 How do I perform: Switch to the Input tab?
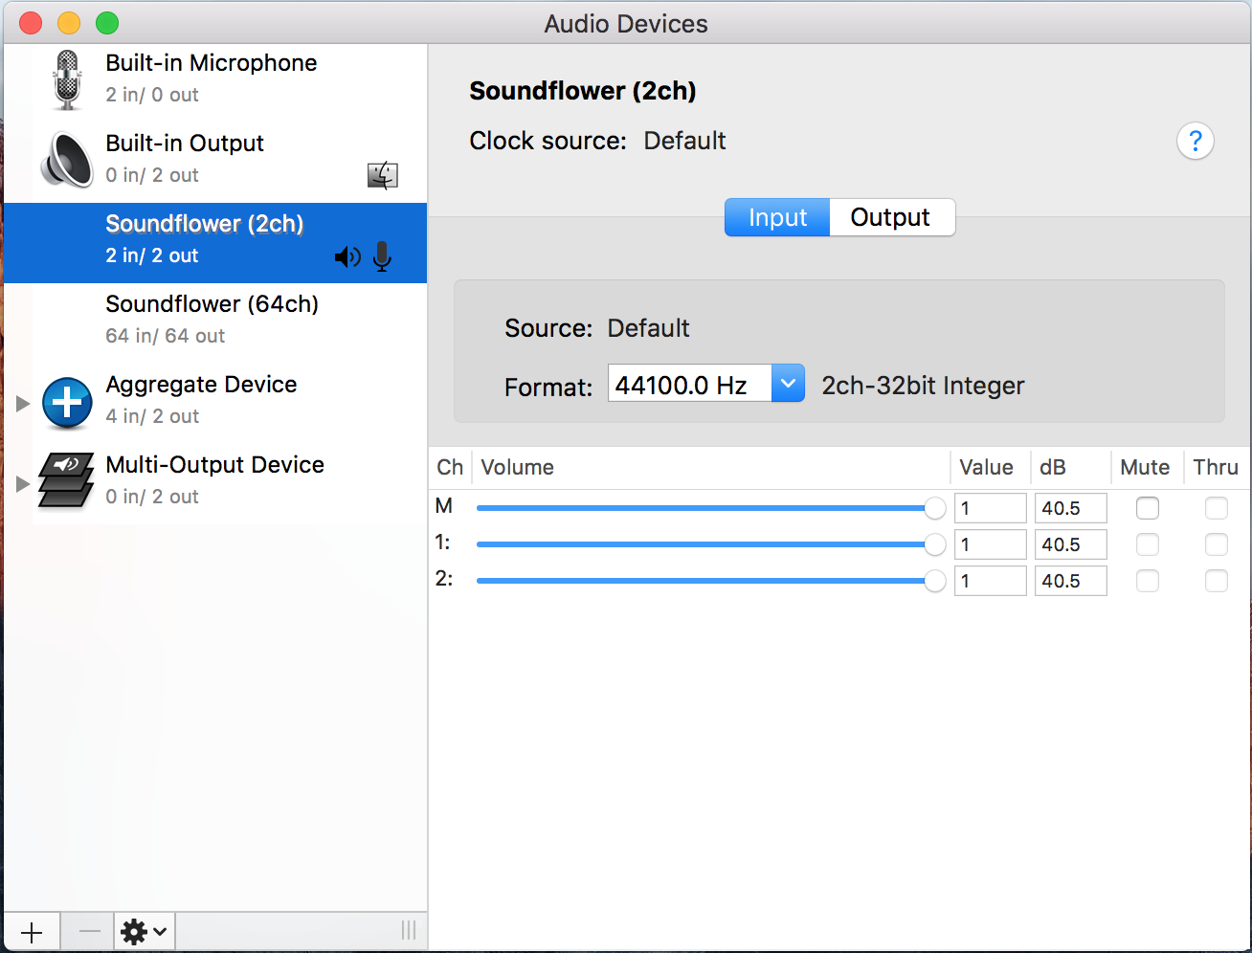click(x=777, y=217)
